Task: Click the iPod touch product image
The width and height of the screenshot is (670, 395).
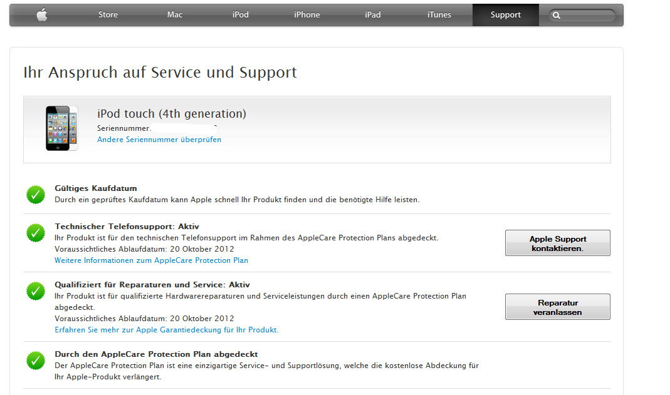Action: (x=62, y=128)
